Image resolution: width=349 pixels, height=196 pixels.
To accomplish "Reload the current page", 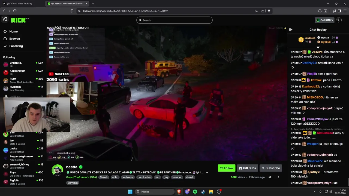I will coord(15,11).
